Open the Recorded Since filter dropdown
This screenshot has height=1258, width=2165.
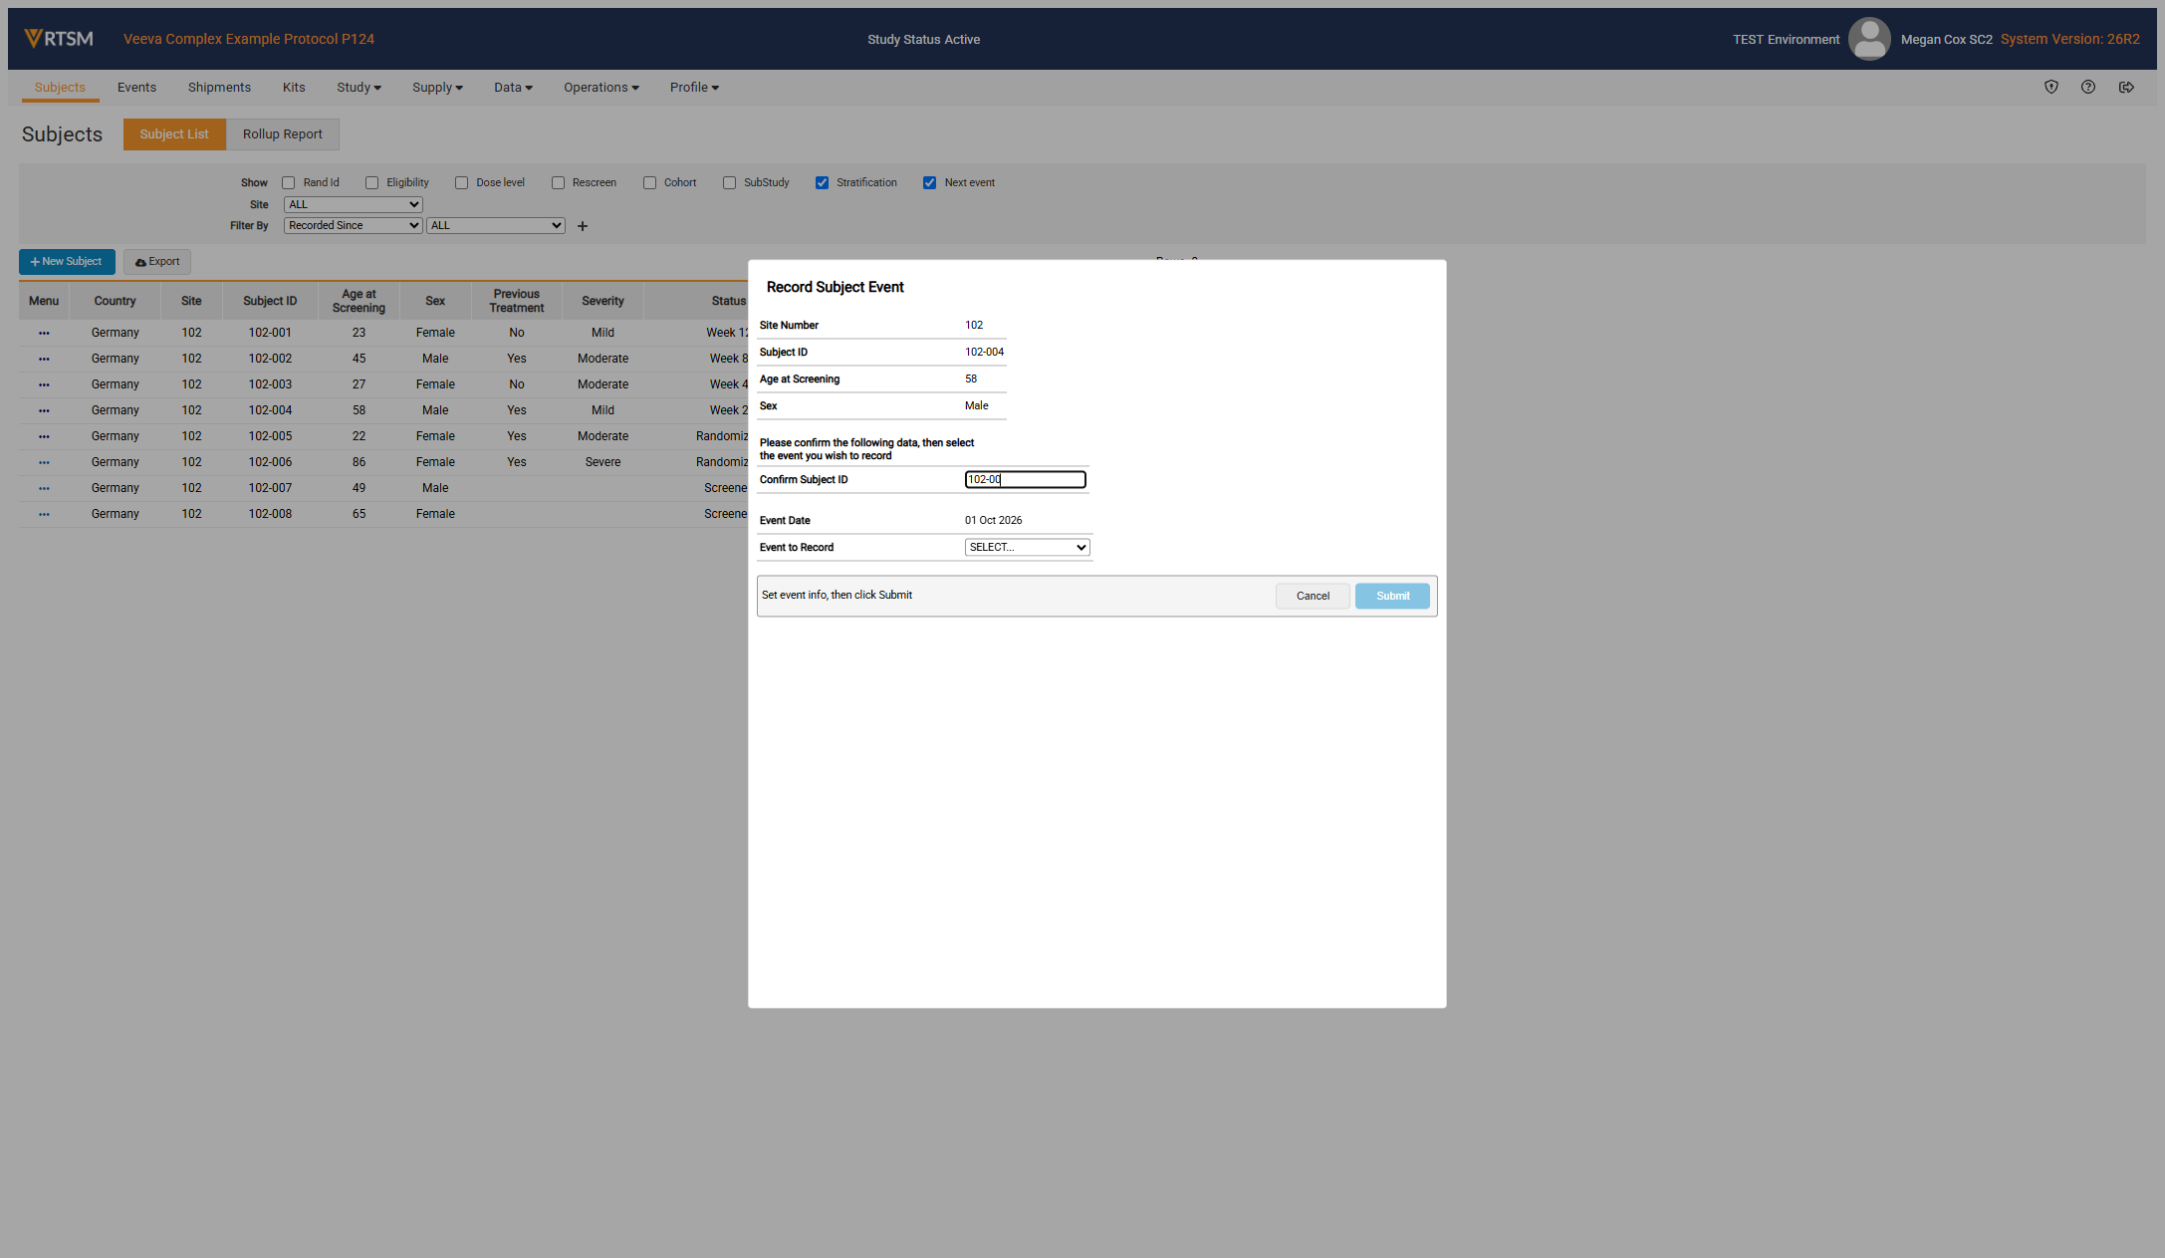354,226
